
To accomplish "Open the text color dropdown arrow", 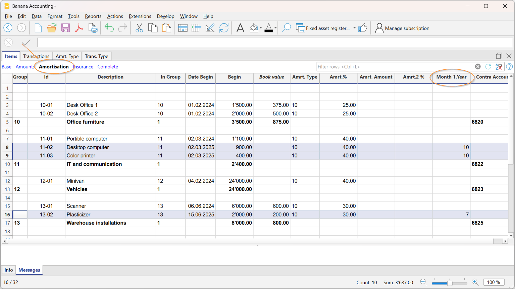I will [276, 28].
